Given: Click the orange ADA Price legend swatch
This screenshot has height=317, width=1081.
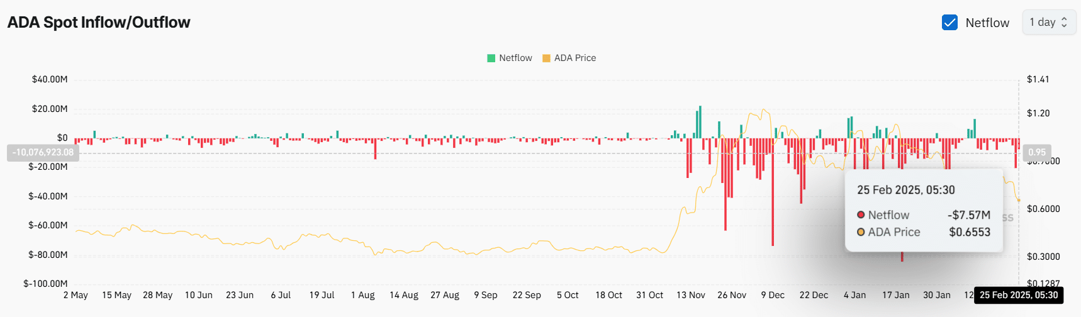Looking at the screenshot, I should [546, 58].
